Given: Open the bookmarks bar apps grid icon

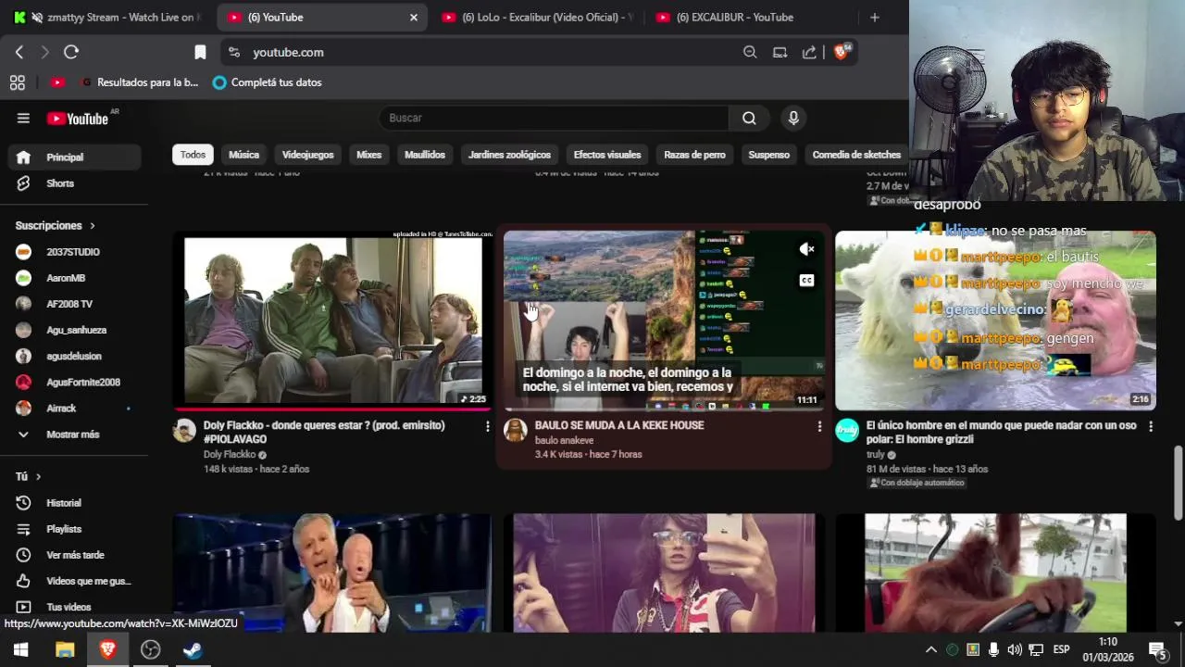Looking at the screenshot, I should pos(17,82).
